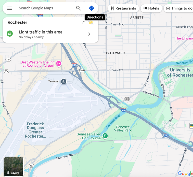Image resolution: width=193 pixels, height=177 pixels.
Task: Click the I-390 shield over Genesee River
Action: pos(123,110)
